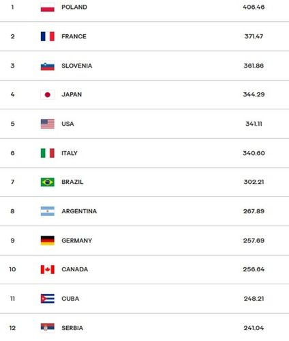Select Japan's points value 344.29
Viewport: 289px width, 341px height.
(x=254, y=94)
